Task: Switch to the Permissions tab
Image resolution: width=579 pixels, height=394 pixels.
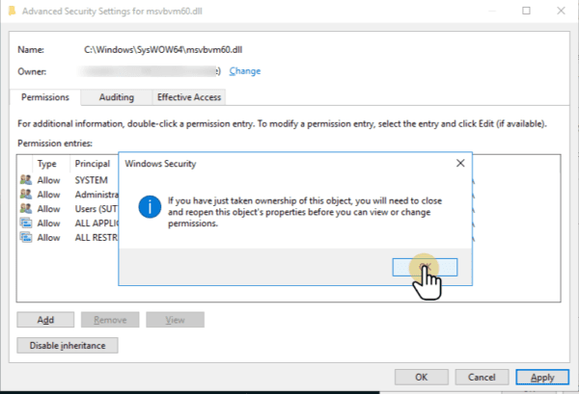Action: tap(44, 97)
